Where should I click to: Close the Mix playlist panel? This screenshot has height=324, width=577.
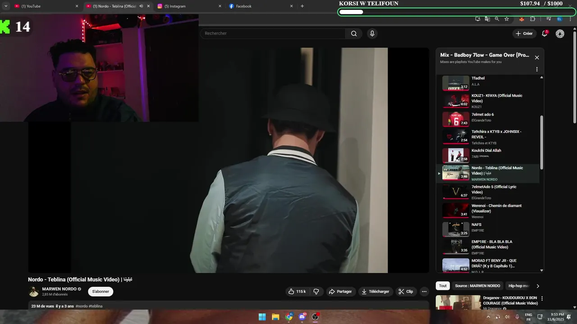pyautogui.click(x=537, y=58)
